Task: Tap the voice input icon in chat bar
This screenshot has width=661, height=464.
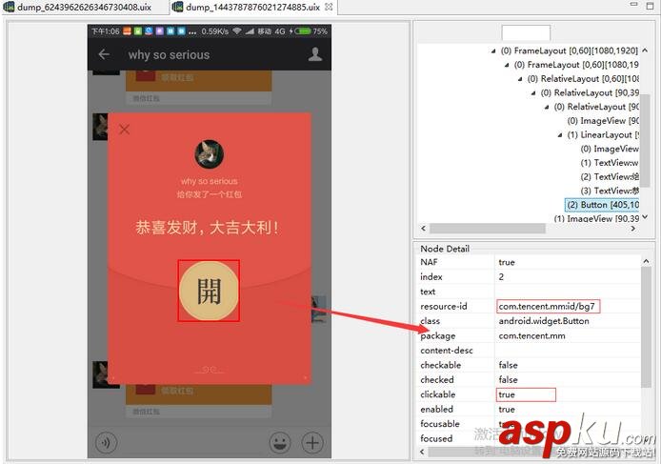Action: click(x=106, y=442)
